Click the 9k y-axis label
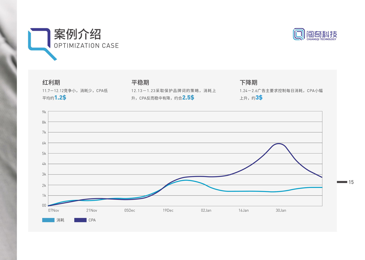The image size is (365, 260). [x=44, y=112]
